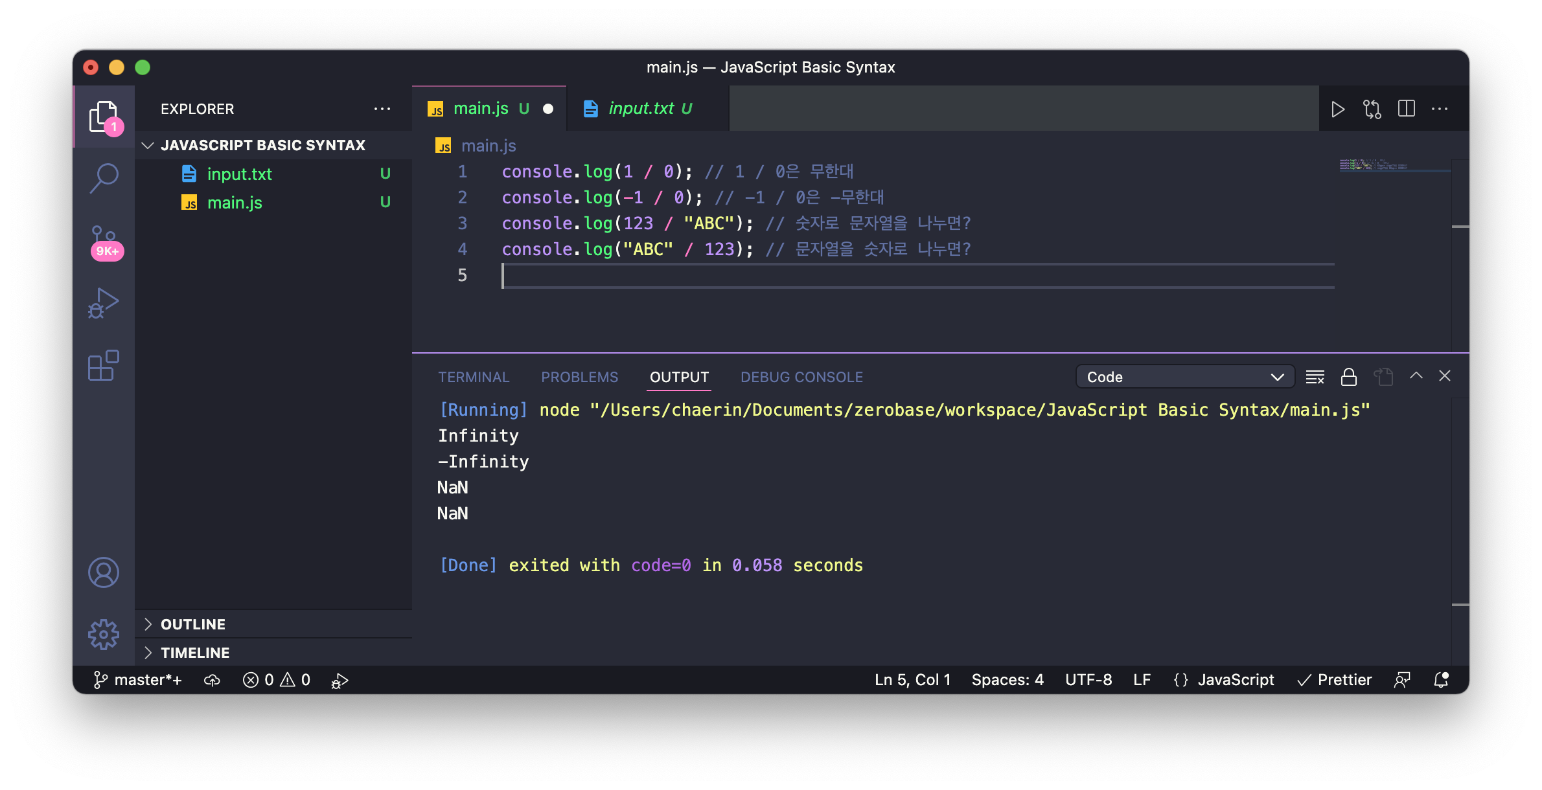1542x790 pixels.
Task: Expand the OUTLINE section
Action: coord(193,624)
